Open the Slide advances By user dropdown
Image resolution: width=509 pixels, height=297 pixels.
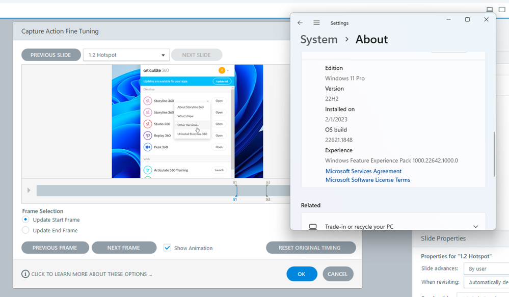pyautogui.click(x=487, y=268)
